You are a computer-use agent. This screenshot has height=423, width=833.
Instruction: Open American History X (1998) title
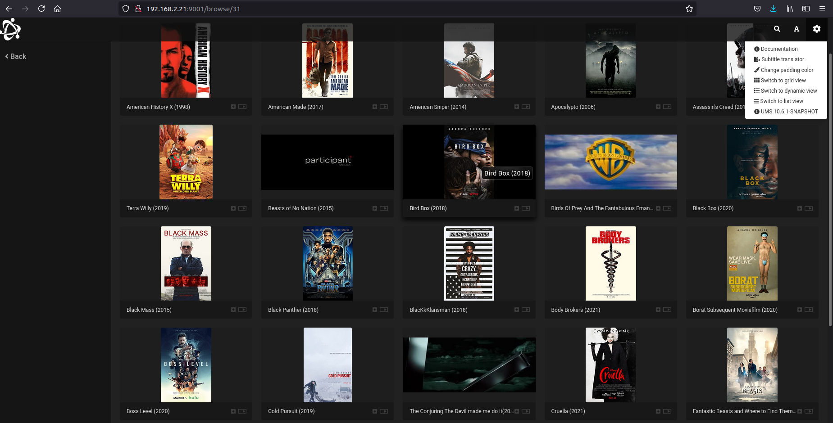[x=158, y=107]
